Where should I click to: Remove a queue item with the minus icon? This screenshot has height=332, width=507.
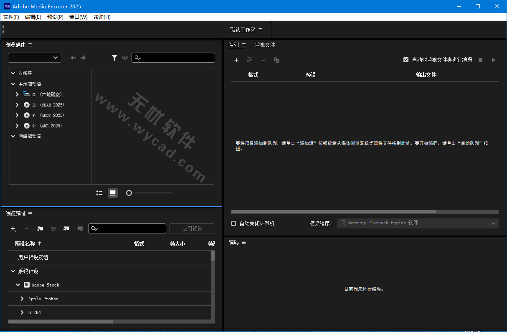coord(263,60)
